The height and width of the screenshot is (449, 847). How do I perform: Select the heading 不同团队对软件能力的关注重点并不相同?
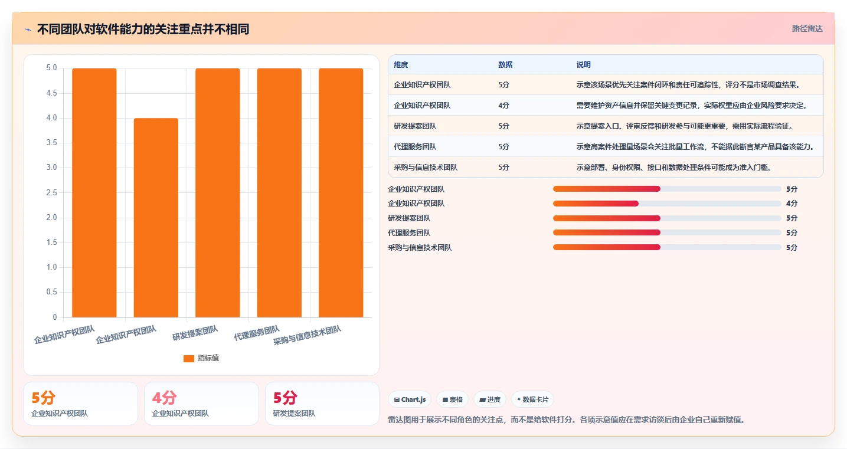click(x=143, y=29)
